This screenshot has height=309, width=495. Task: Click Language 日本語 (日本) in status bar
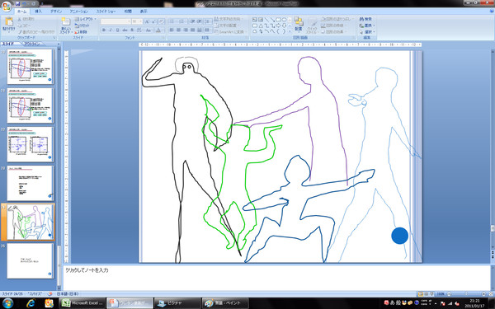point(68,294)
